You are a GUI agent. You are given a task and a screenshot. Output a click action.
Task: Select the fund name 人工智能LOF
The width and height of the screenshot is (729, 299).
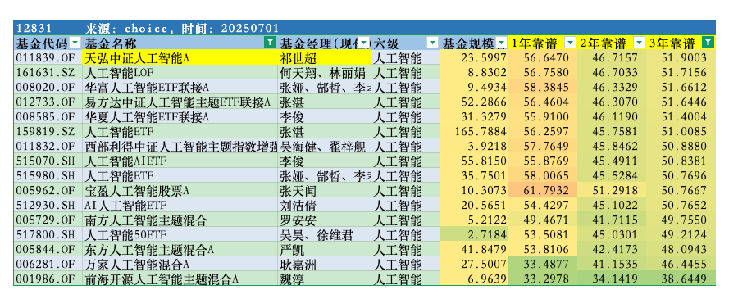180,73
